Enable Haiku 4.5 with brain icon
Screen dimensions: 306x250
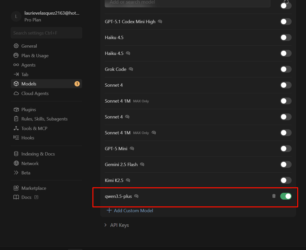286,53
